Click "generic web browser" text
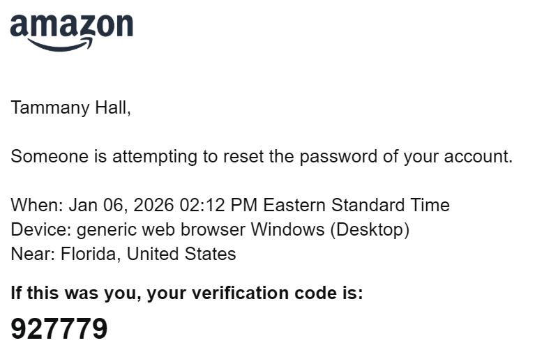The width and height of the screenshot is (535, 359). click(x=162, y=229)
